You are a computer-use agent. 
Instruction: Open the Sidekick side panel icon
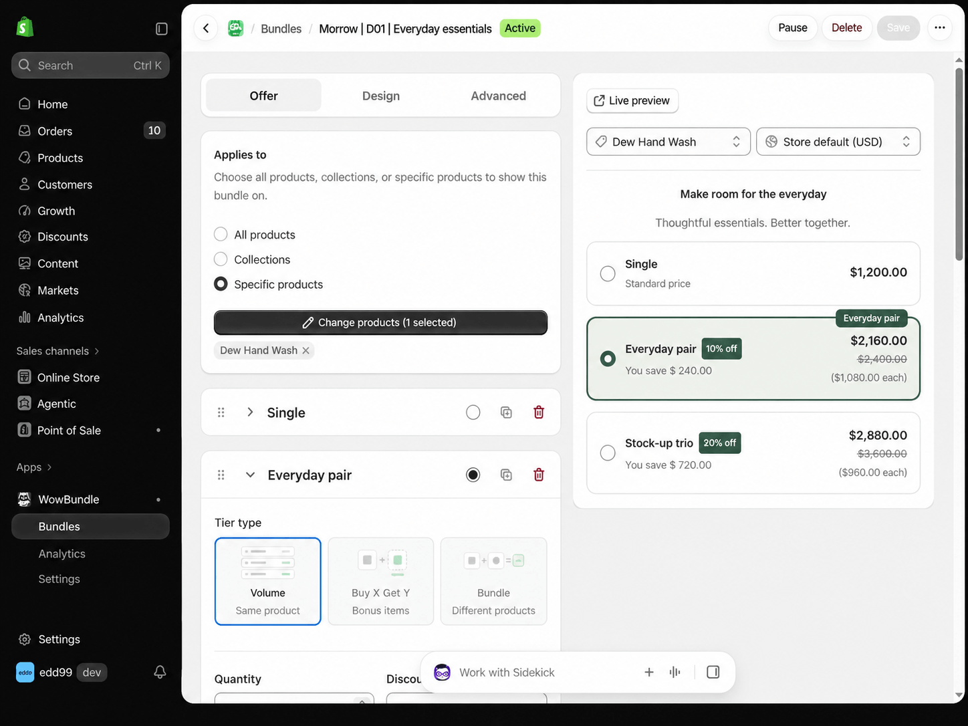pyautogui.click(x=713, y=672)
